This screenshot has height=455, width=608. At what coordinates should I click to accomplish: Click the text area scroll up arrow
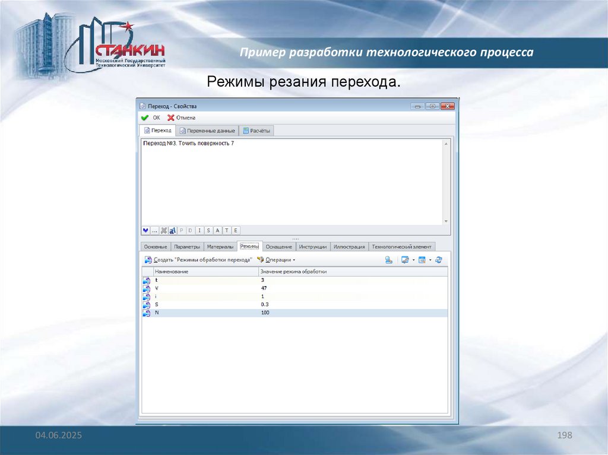click(446, 144)
